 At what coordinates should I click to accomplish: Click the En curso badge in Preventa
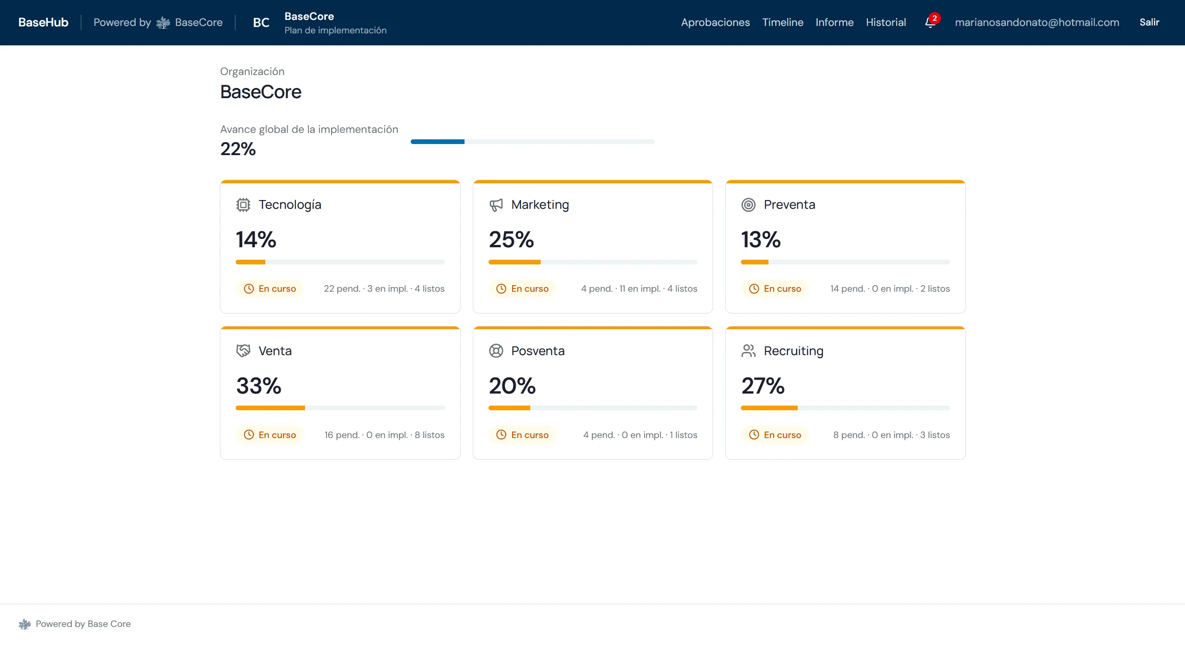pos(775,288)
